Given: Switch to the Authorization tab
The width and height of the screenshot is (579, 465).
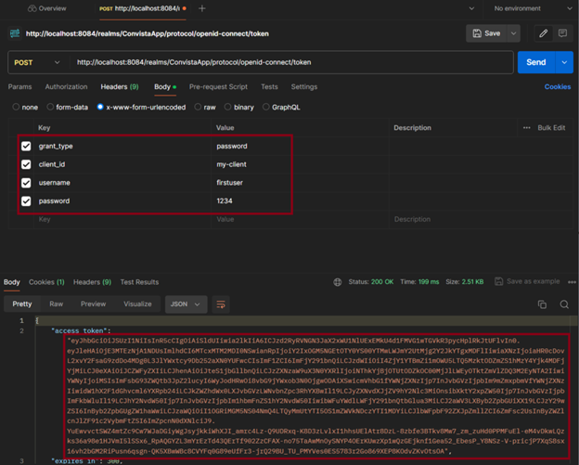Looking at the screenshot, I should pyautogui.click(x=66, y=87).
